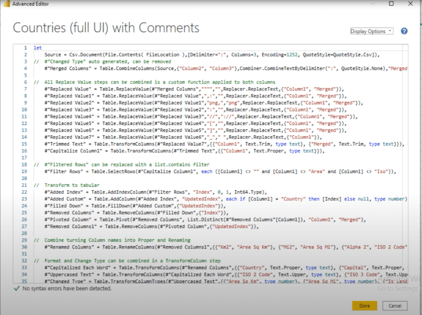Click the Cancel button
The image size is (422, 315).
point(395,306)
